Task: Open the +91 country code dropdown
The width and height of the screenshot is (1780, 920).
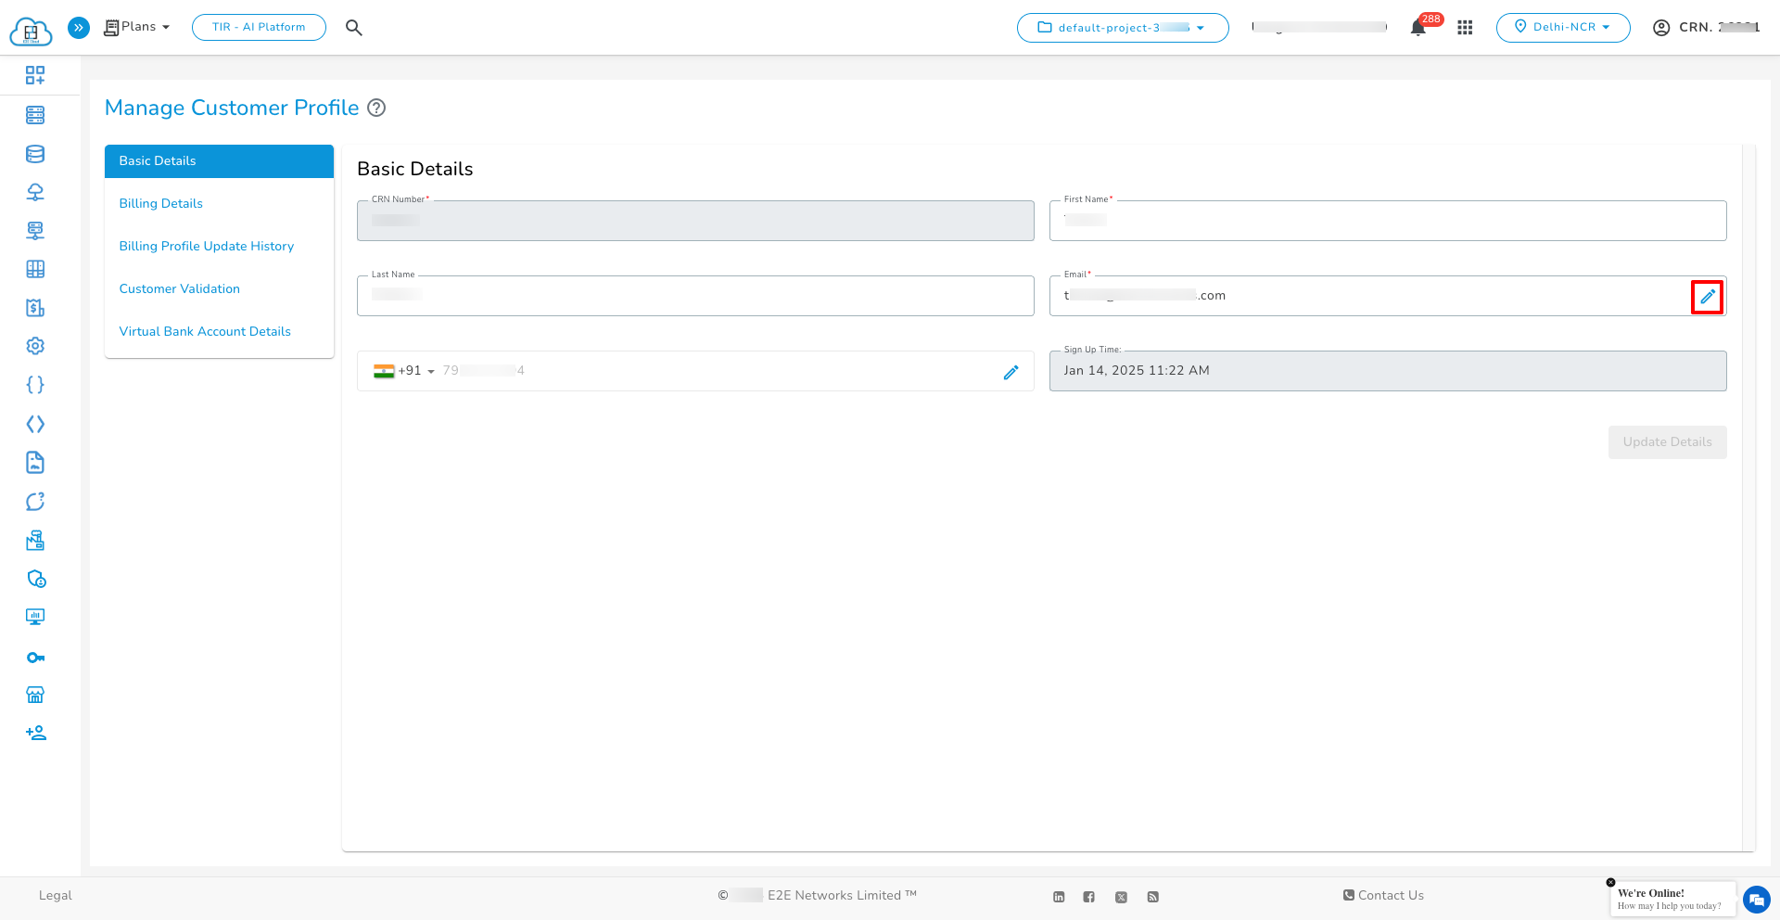Action: point(408,370)
